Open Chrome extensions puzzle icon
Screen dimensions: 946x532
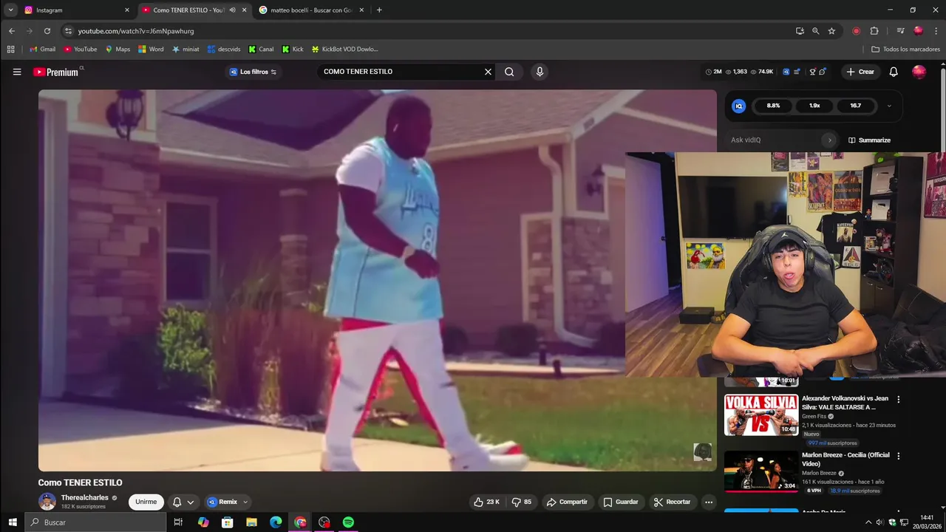point(874,31)
